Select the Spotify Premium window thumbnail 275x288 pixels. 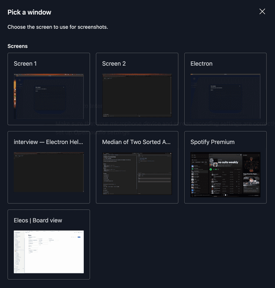pyautogui.click(x=225, y=174)
